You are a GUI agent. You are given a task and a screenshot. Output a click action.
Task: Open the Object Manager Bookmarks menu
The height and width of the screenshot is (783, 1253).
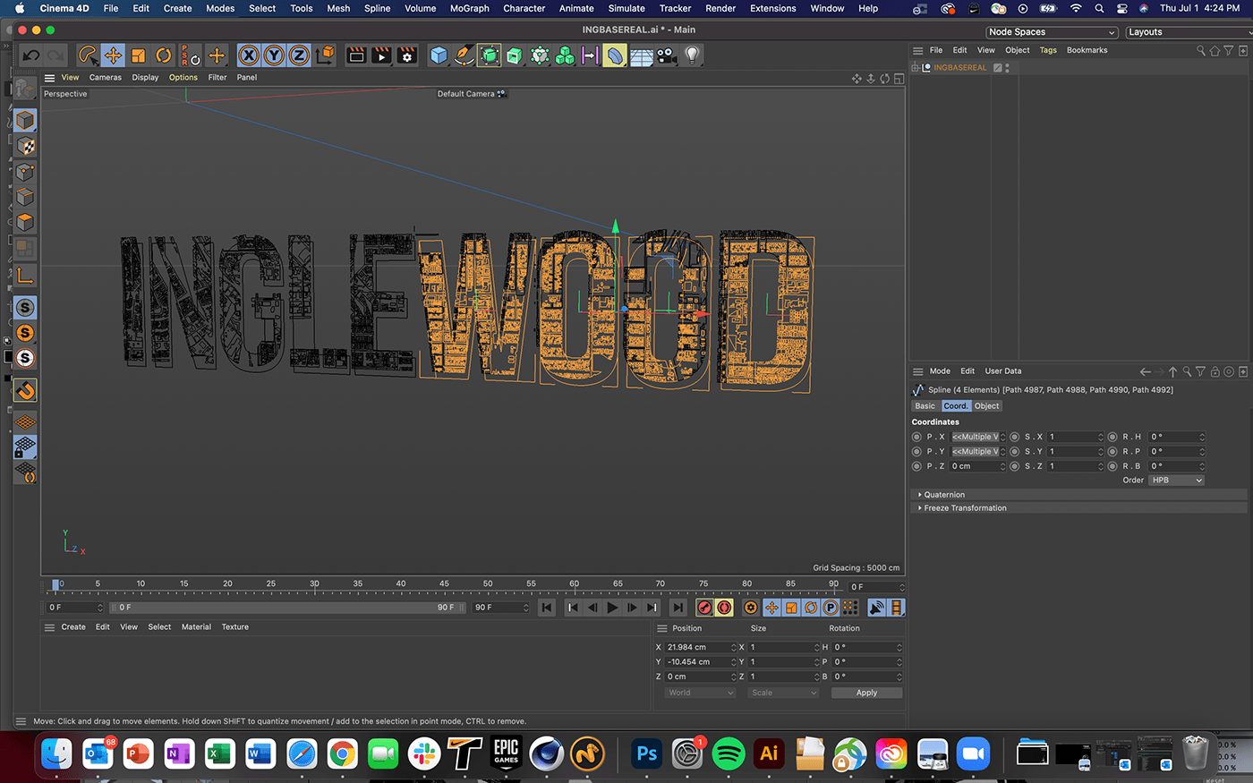pos(1087,50)
